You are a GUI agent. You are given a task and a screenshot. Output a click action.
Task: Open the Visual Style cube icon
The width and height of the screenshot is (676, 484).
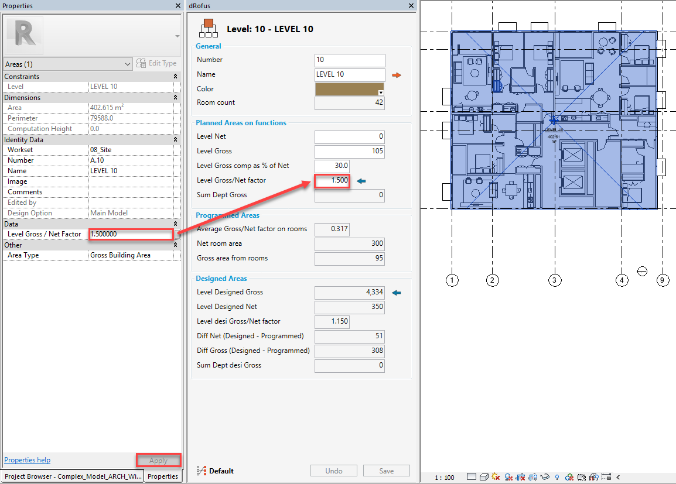[483, 477]
